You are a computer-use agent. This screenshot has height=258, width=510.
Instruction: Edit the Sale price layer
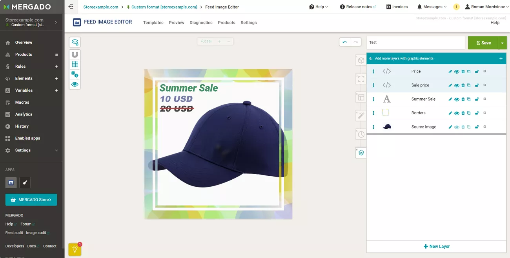[x=450, y=85]
